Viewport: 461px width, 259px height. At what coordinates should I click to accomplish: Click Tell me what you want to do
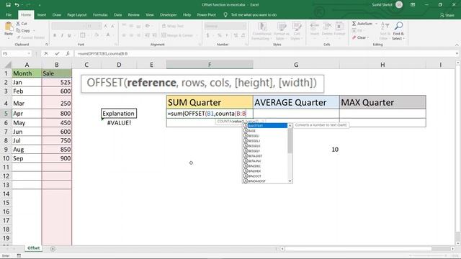tap(254, 14)
